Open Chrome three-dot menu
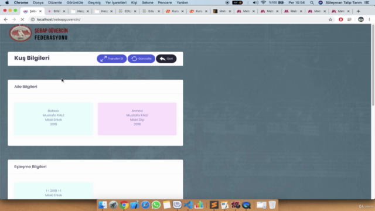Image resolution: width=375 pixels, height=211 pixels. 370,19
